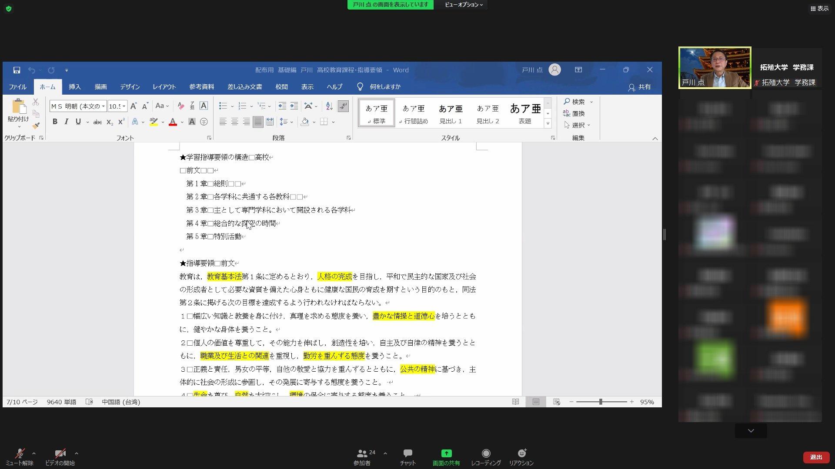This screenshot has width=835, height=469.
Task: Apply strikethrough abc formatting
Action: point(98,122)
